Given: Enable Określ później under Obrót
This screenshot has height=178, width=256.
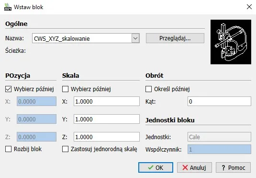Looking at the screenshot, I should click(148, 89).
